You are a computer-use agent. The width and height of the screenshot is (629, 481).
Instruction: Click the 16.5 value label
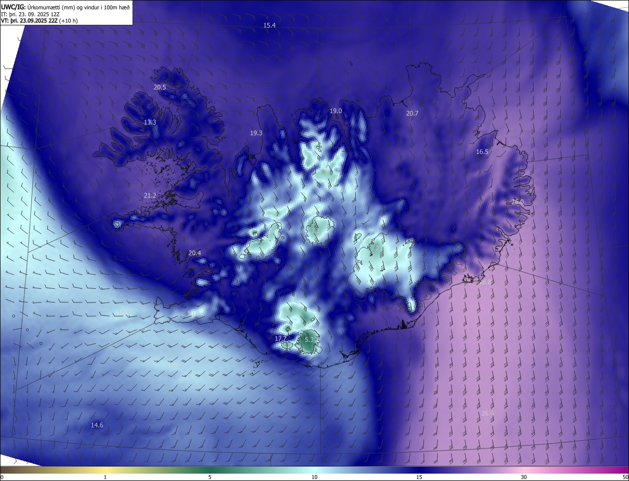click(482, 152)
